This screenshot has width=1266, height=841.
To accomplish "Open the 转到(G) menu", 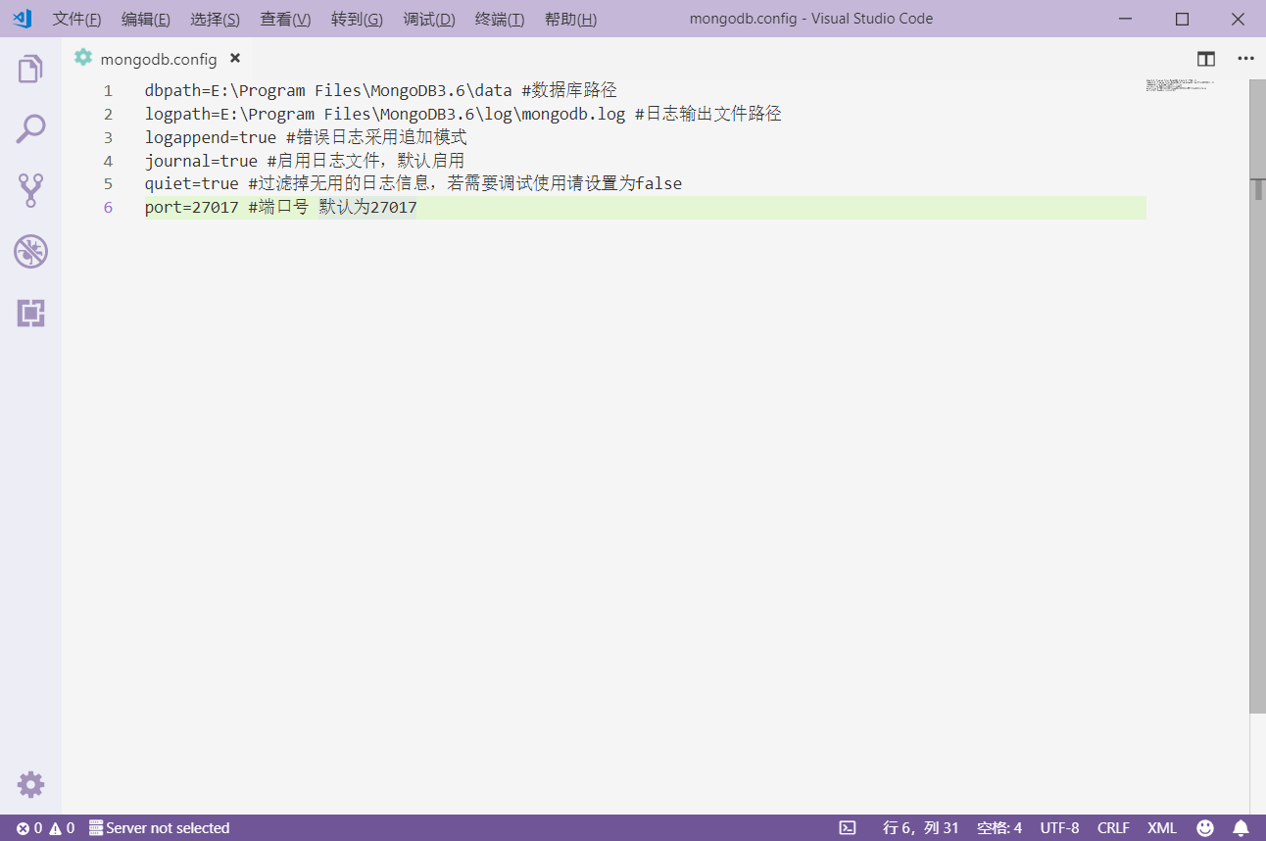I will [x=357, y=20].
